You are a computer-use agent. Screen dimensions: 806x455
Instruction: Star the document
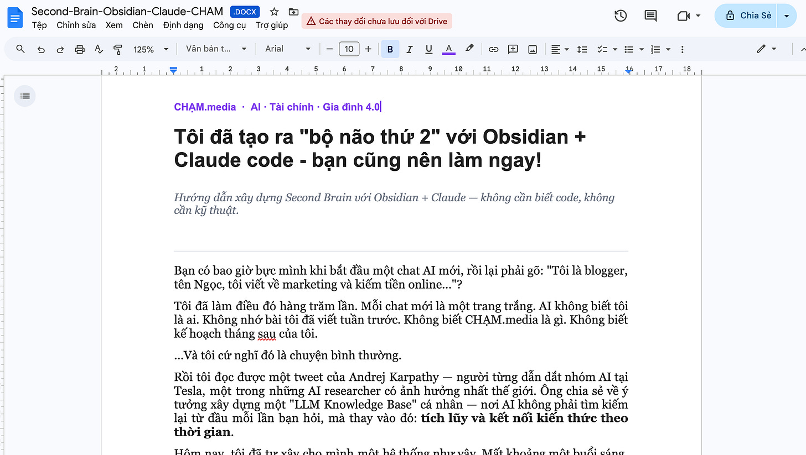274,12
